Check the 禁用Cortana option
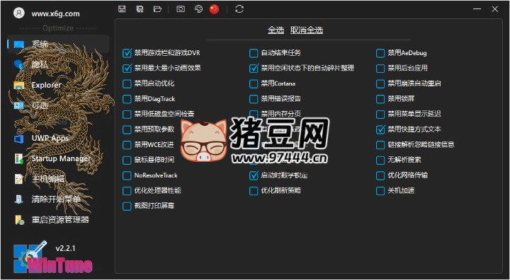510x280 pixels. click(x=254, y=83)
